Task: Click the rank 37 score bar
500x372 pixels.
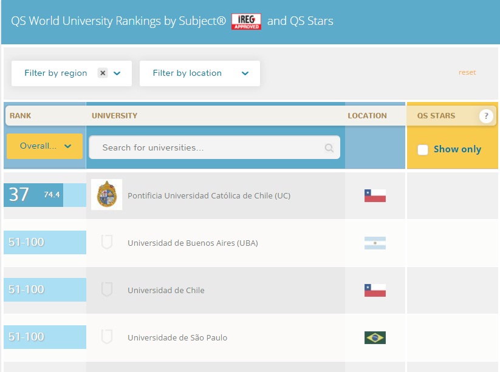Action: pyautogui.click(x=44, y=195)
